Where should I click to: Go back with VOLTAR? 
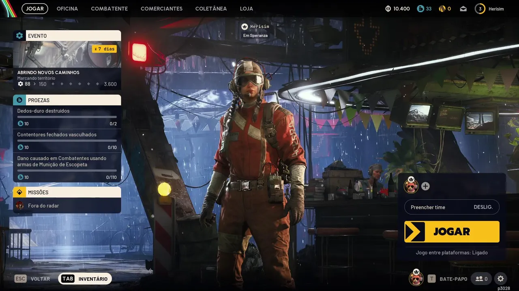[x=40, y=279]
